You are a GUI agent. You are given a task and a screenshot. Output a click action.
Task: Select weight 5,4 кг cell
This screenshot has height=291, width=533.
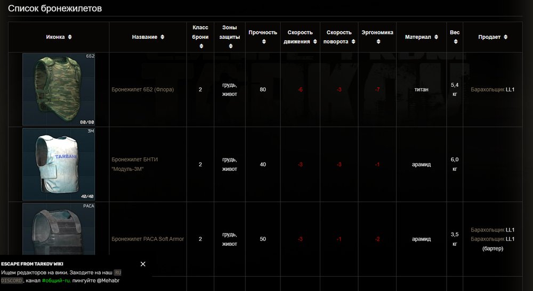tap(455, 89)
